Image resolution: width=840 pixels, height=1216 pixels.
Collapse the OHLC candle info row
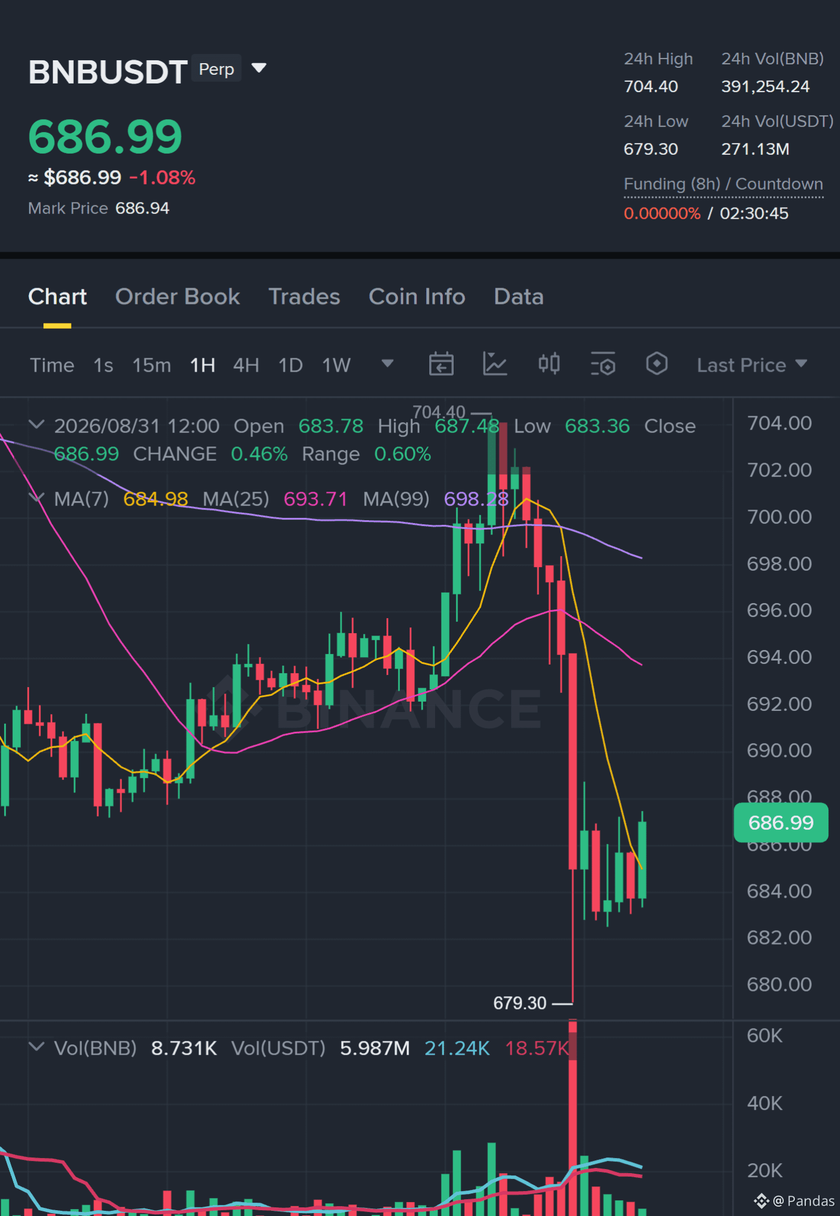pyautogui.click(x=37, y=425)
